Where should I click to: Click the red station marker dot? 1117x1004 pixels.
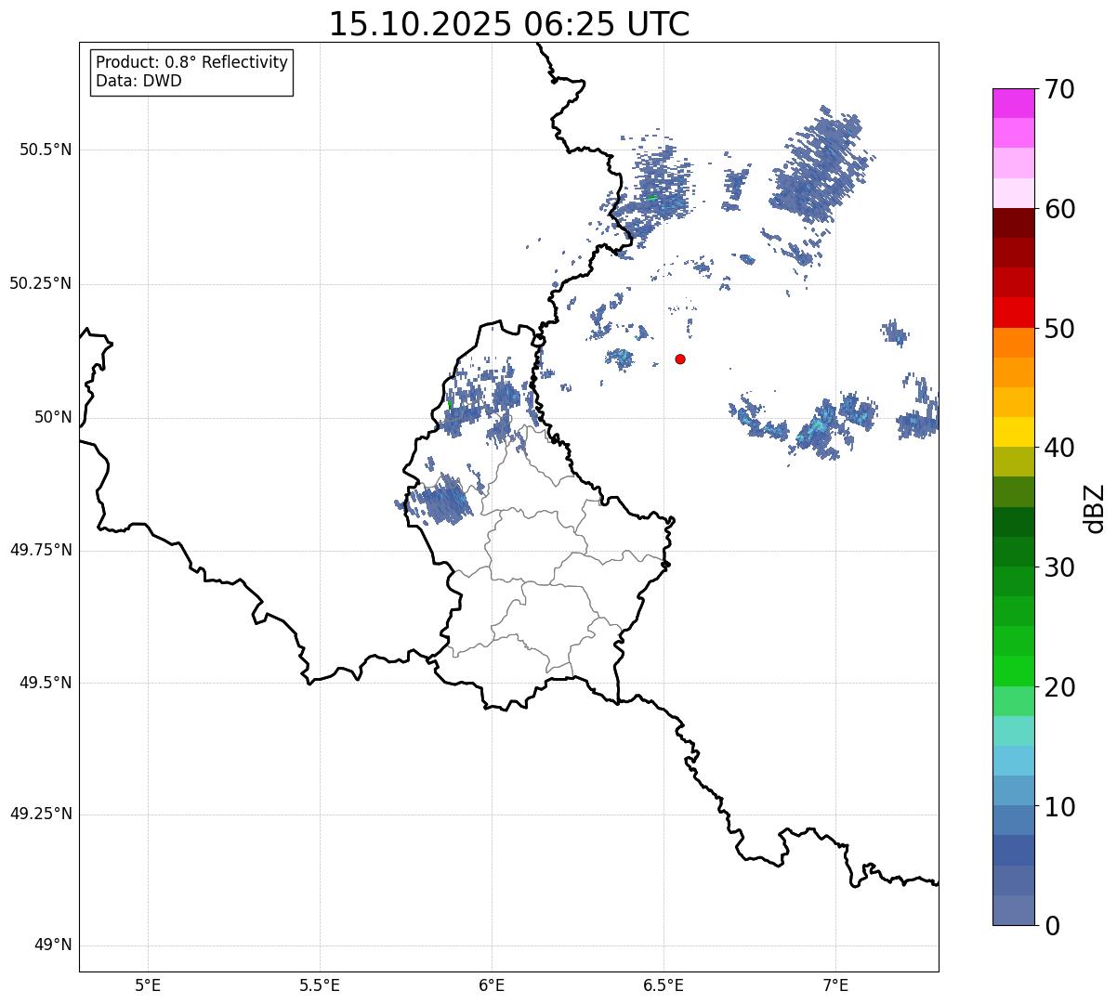[680, 359]
